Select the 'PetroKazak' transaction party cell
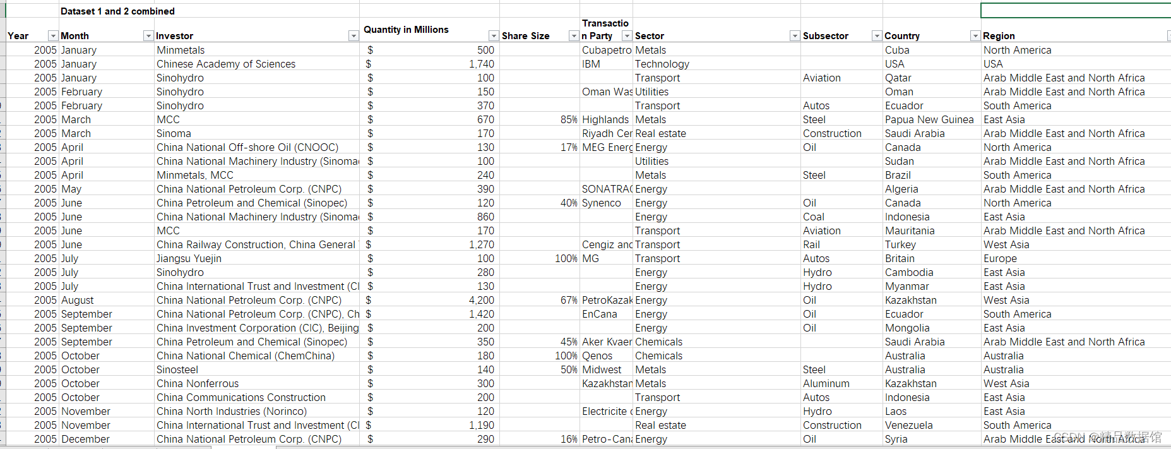Screen dimensions: 1171x449 click(x=607, y=300)
